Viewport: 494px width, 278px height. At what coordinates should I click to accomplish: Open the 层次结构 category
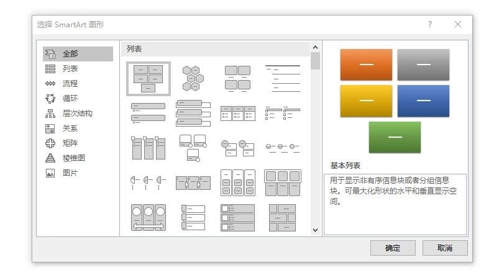pos(78,113)
